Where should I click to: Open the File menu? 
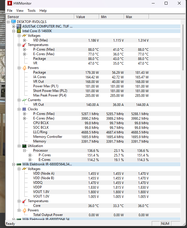10,11
